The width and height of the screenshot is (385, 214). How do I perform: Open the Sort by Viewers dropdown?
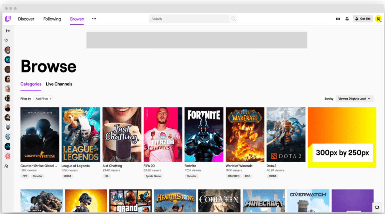[x=354, y=99]
